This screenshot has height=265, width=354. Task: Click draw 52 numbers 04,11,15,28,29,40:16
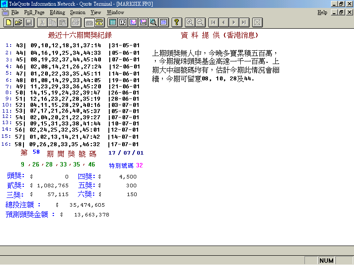tap(65, 105)
